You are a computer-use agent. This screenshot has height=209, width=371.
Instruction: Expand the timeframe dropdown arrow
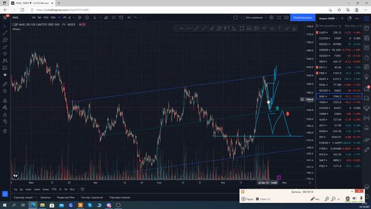74,17
